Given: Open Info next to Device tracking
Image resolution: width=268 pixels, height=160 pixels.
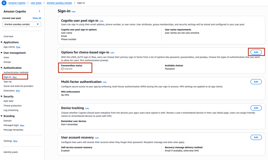Looking at the screenshot, I should (x=87, y=108).
